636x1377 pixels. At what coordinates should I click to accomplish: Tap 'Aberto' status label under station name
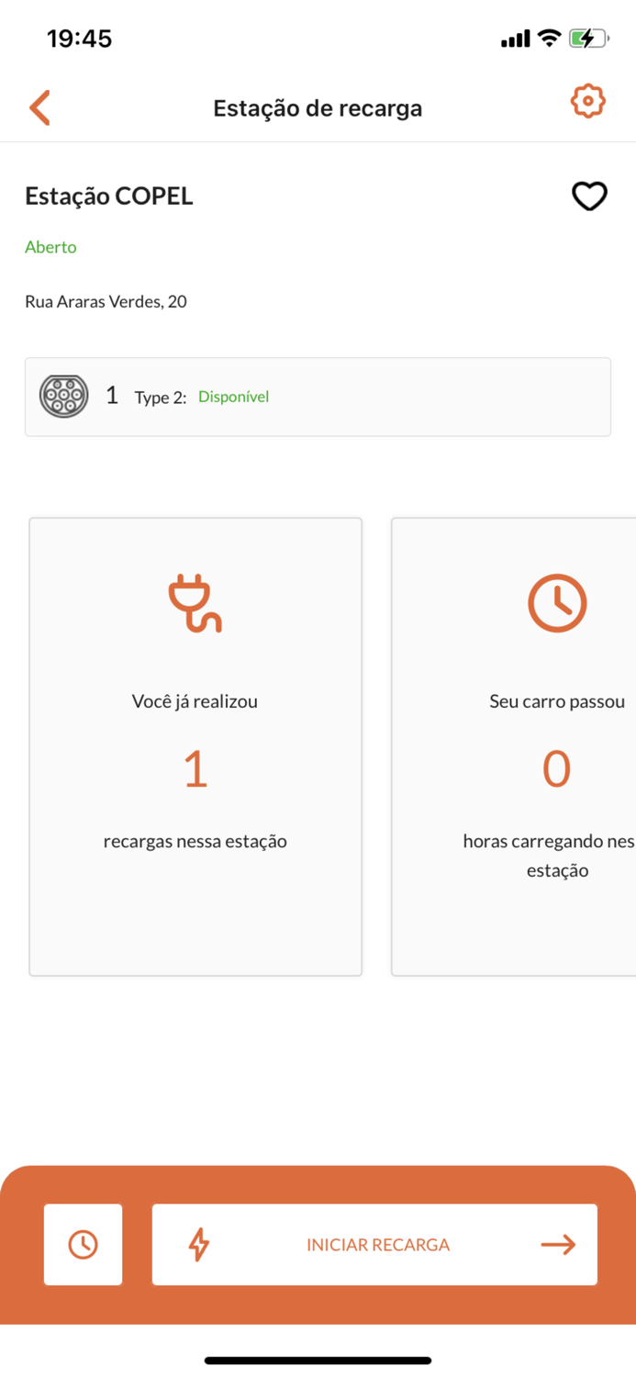point(50,247)
